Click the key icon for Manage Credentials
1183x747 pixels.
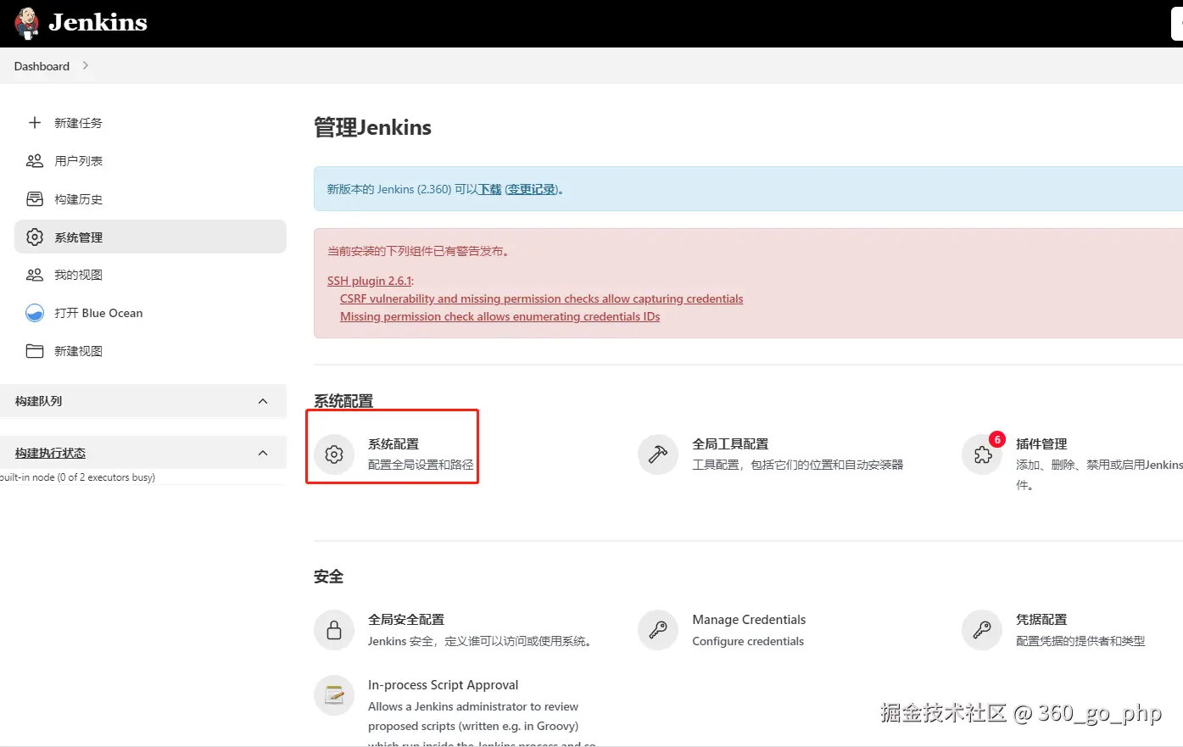(658, 630)
